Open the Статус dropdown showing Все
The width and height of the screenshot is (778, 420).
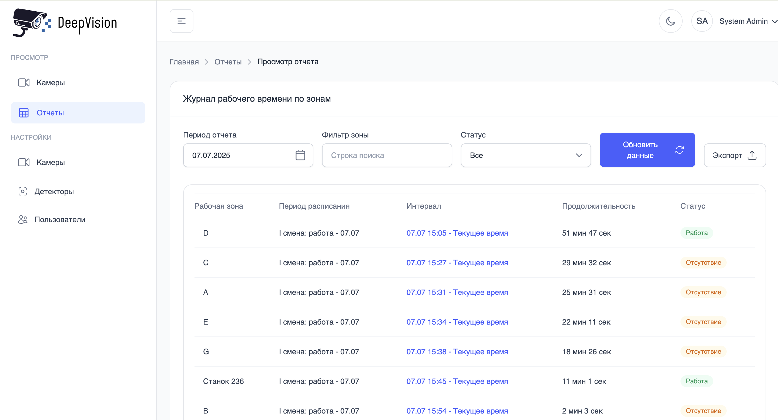pos(525,155)
